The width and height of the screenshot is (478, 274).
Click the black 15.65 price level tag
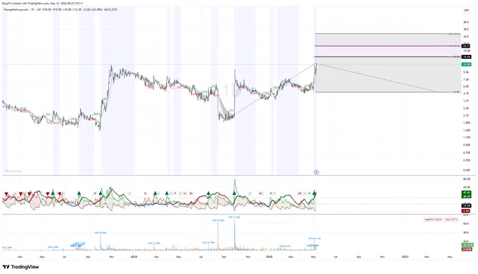467,57
